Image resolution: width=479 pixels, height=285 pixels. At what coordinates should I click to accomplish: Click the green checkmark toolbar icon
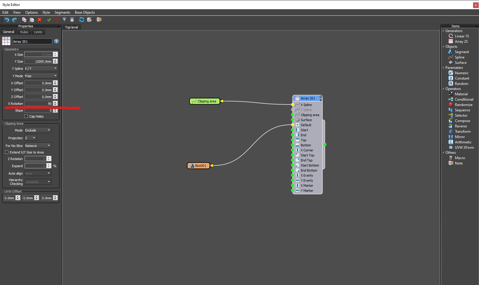coord(49,20)
